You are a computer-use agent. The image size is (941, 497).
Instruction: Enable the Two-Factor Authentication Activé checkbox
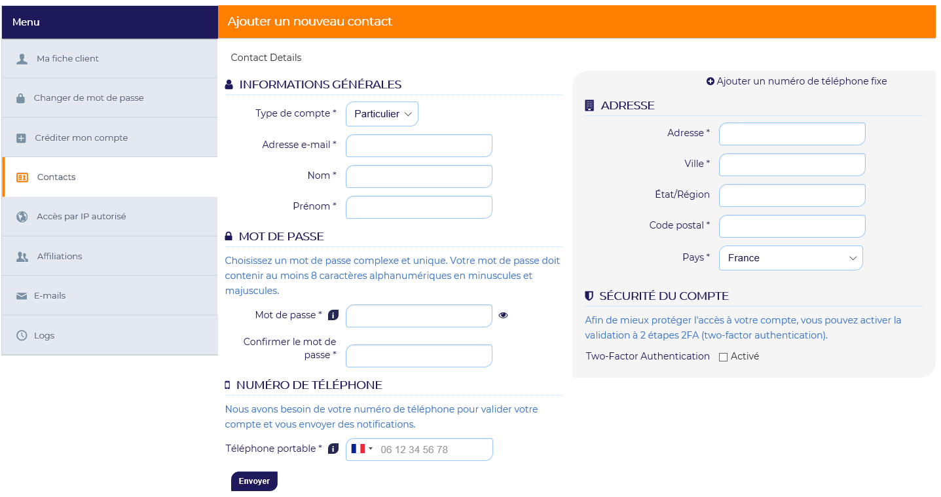[723, 357]
